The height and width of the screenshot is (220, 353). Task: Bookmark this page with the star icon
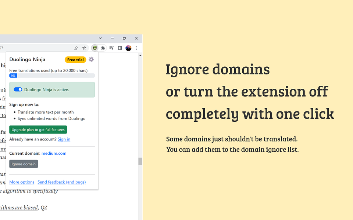[x=84, y=48]
